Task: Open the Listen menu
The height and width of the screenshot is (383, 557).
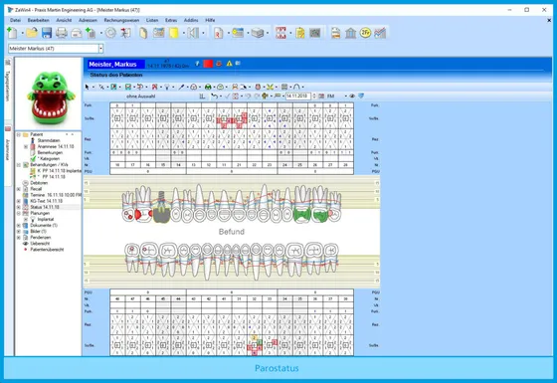Action: 152,20
